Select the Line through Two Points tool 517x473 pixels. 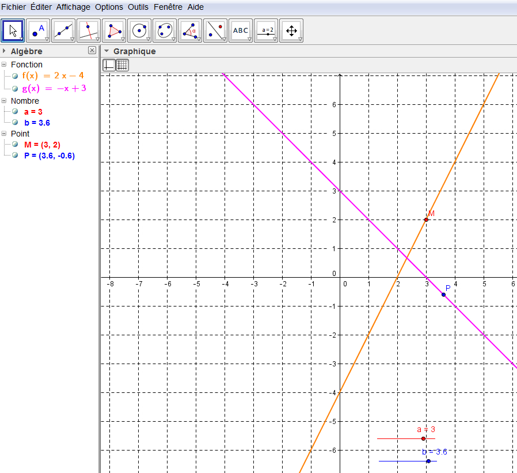[x=64, y=31]
